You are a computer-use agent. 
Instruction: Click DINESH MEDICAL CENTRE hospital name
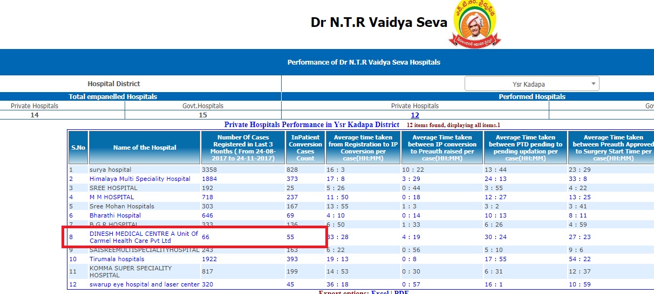click(x=144, y=237)
